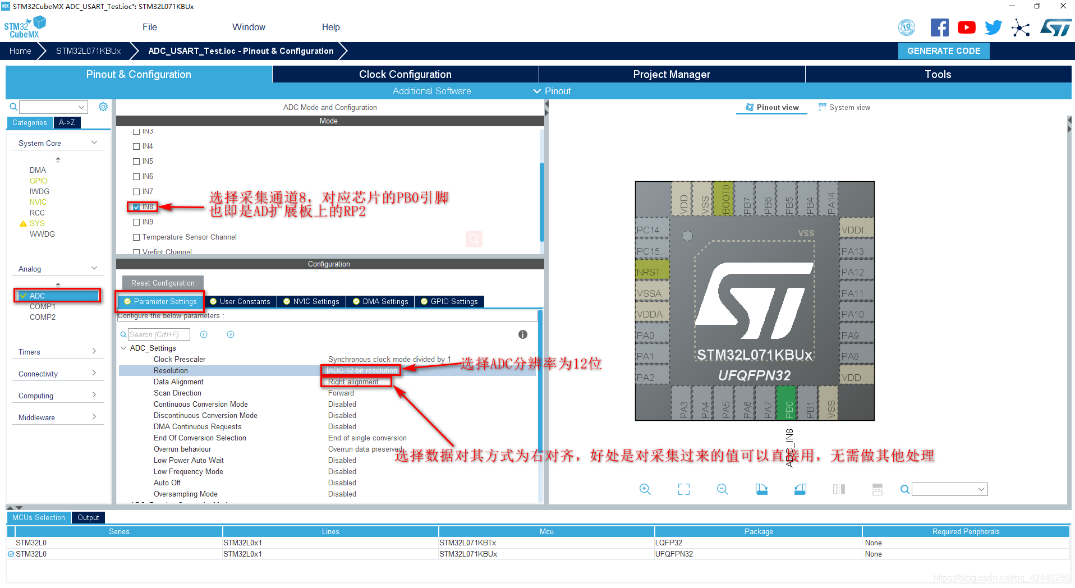This screenshot has width=1075, height=588.
Task: Rotate the chip clockwise icon
Action: 761,489
